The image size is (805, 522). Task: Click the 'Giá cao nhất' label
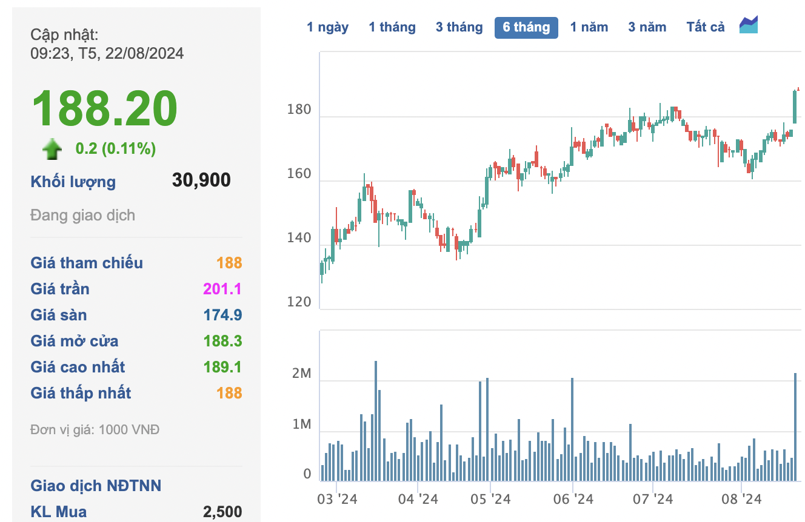coord(78,367)
